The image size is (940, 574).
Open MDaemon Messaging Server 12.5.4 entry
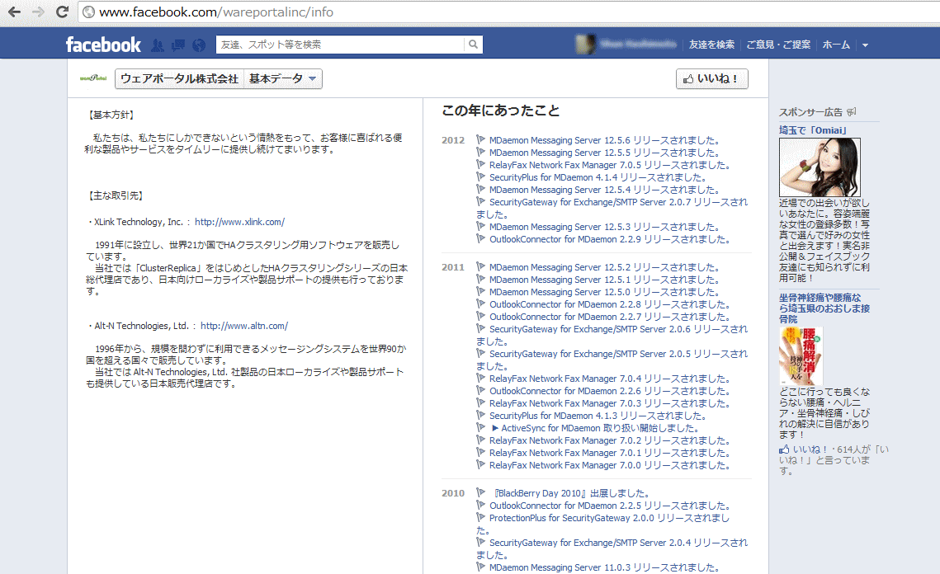[x=604, y=190]
